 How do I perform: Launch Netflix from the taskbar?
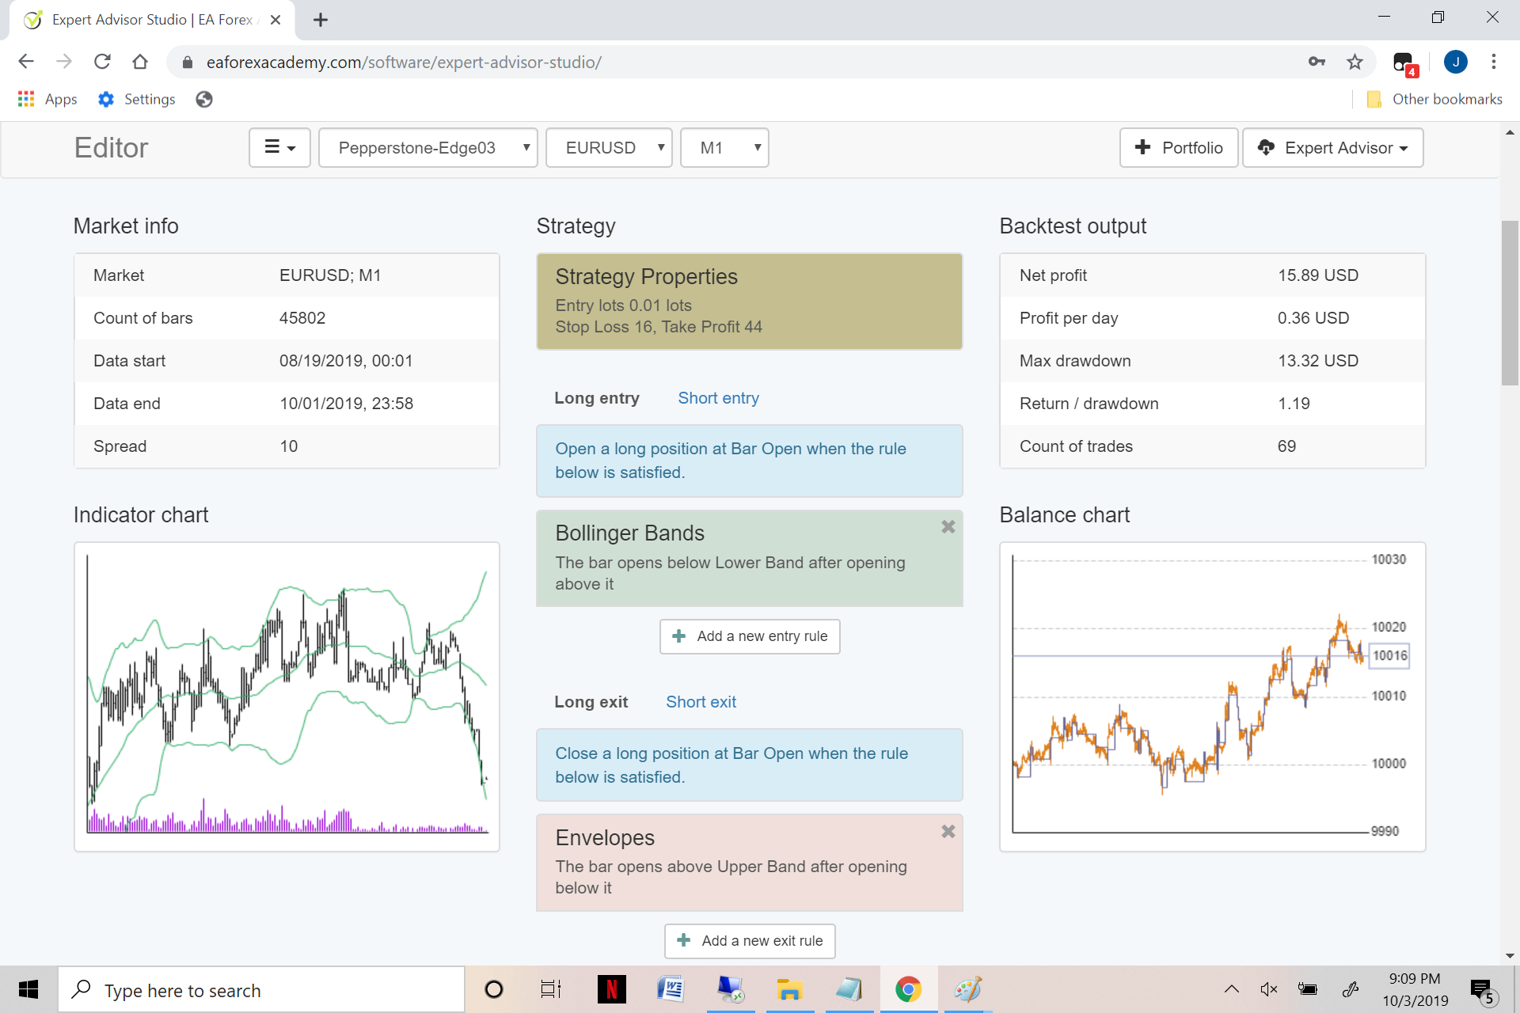click(611, 989)
